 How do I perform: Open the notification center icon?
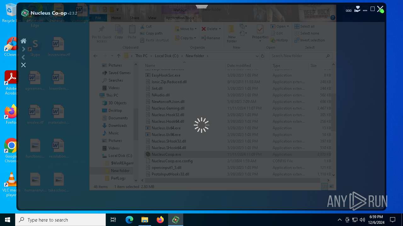[x=393, y=220]
